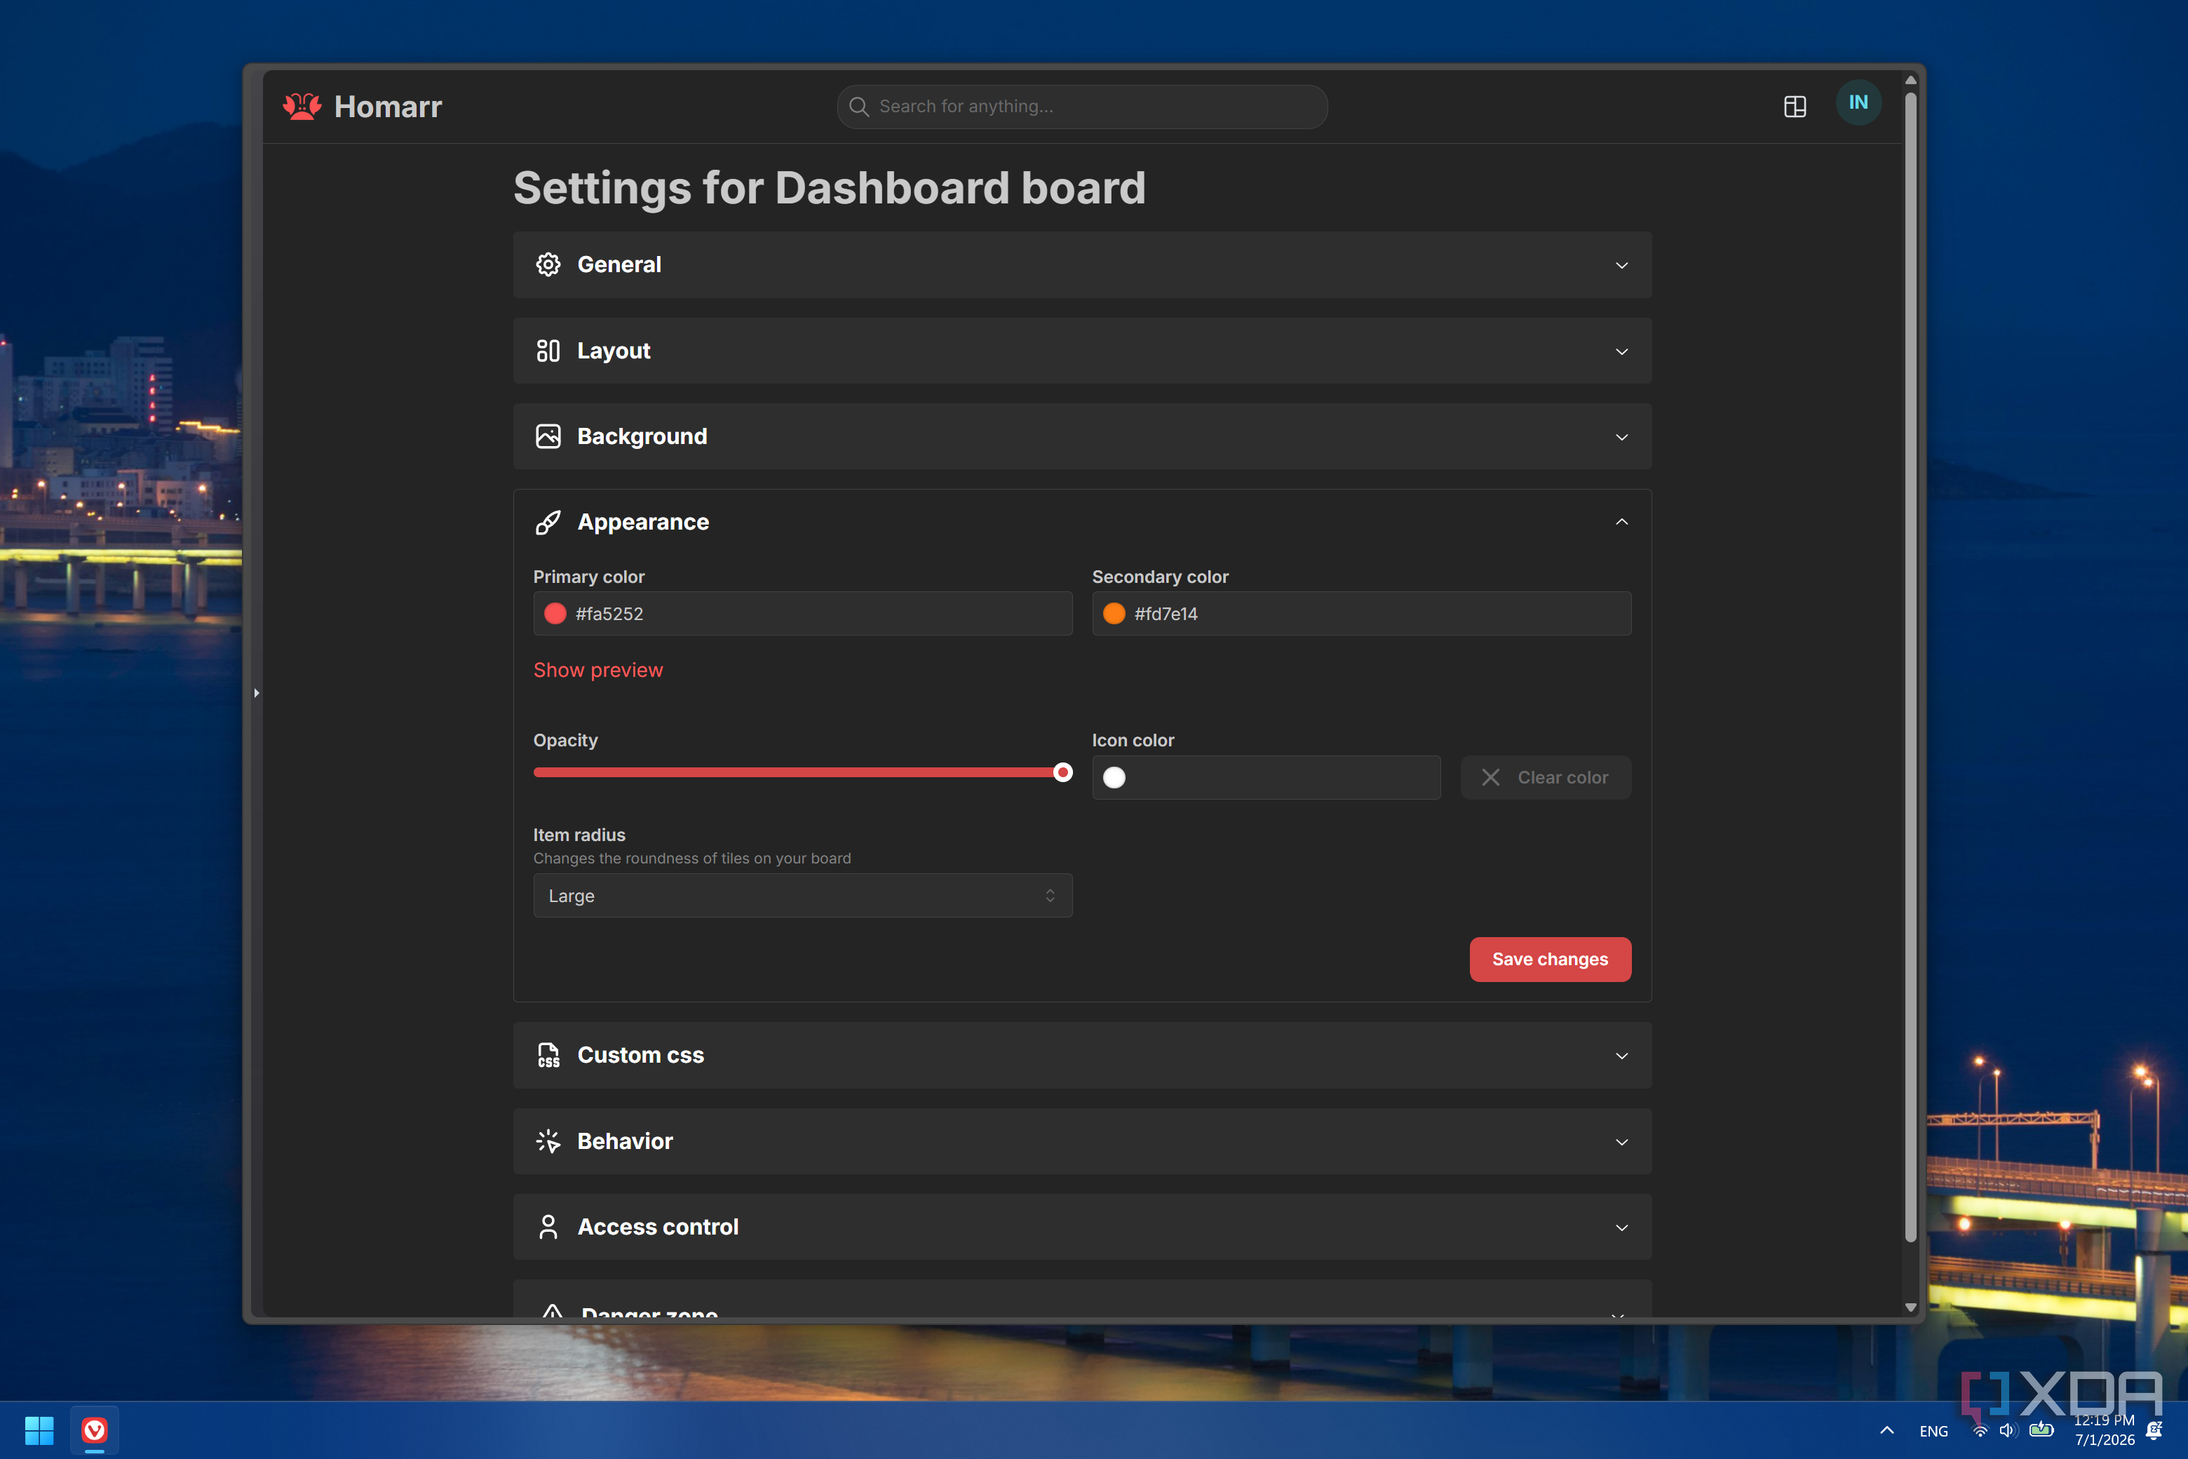Screen dimensions: 2188x1459
Task: Expand the Access control section chevron
Action: 1621,1228
